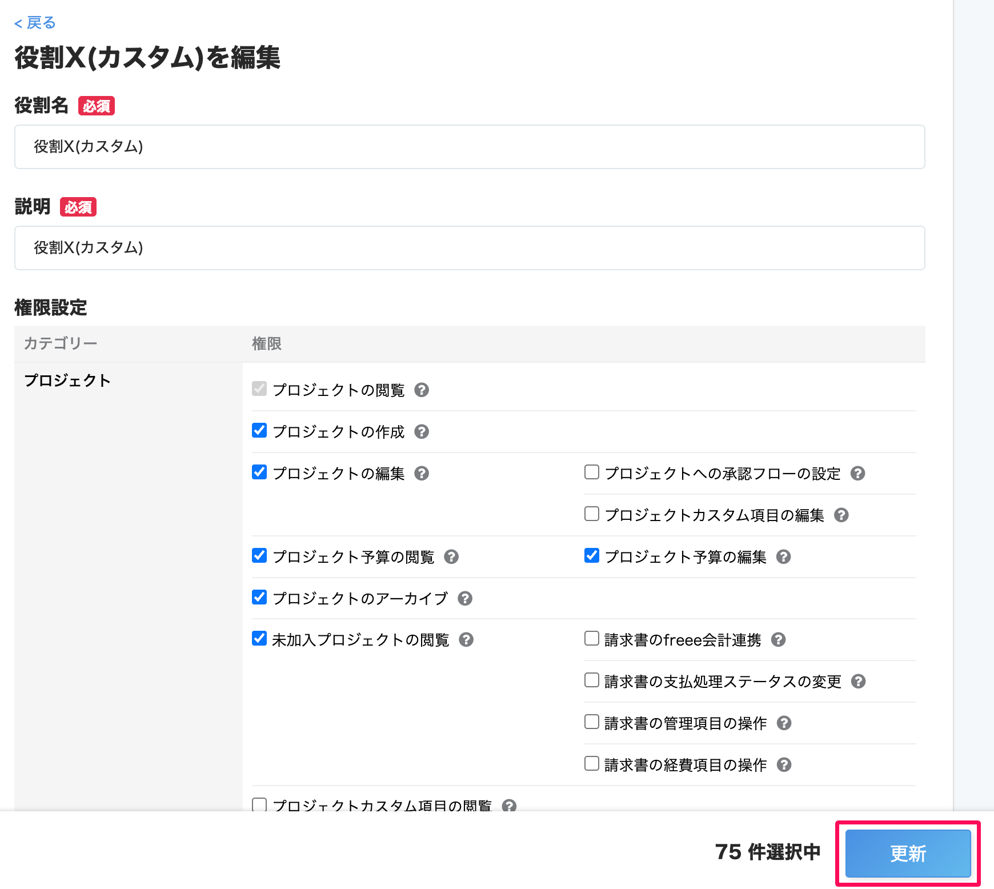
Task: Toggle プロジェクトのアーカイブ checkbox
Action: (259, 597)
